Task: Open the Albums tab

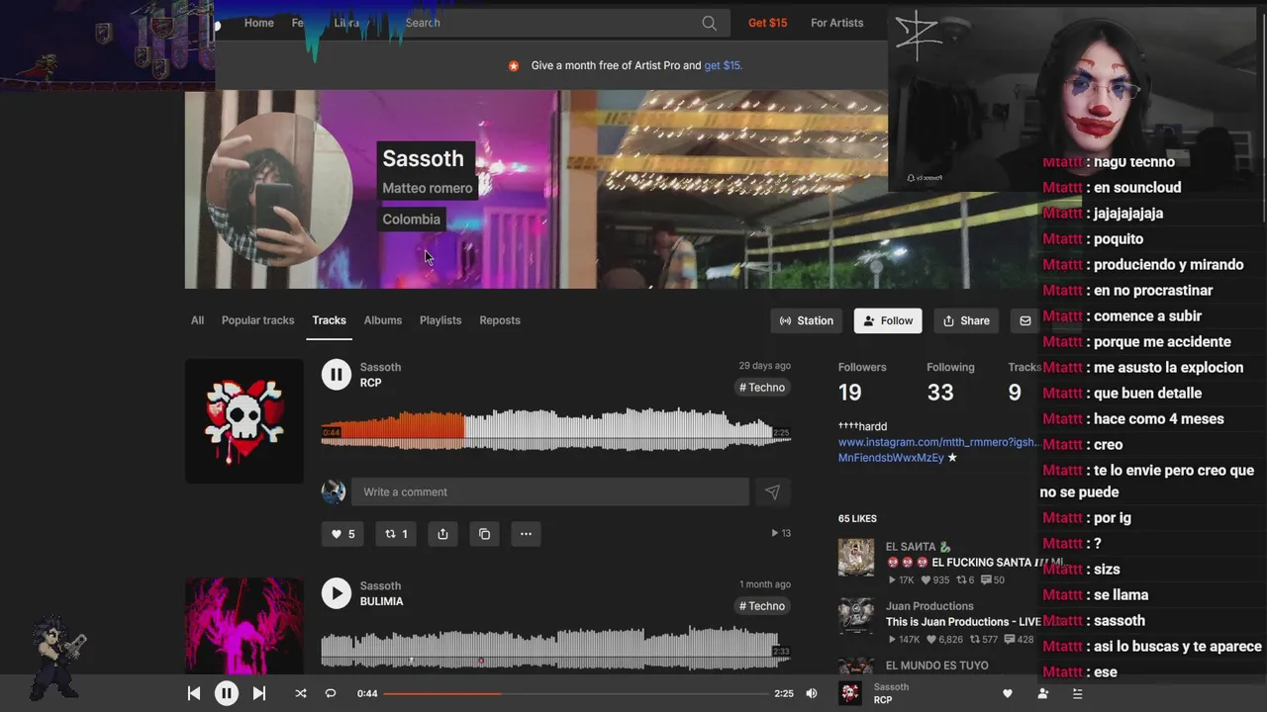Action: click(382, 320)
